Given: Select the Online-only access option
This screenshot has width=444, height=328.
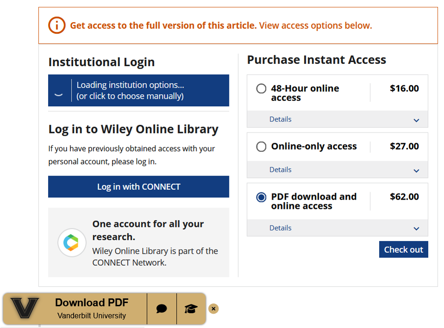Looking at the screenshot, I should click(x=261, y=146).
